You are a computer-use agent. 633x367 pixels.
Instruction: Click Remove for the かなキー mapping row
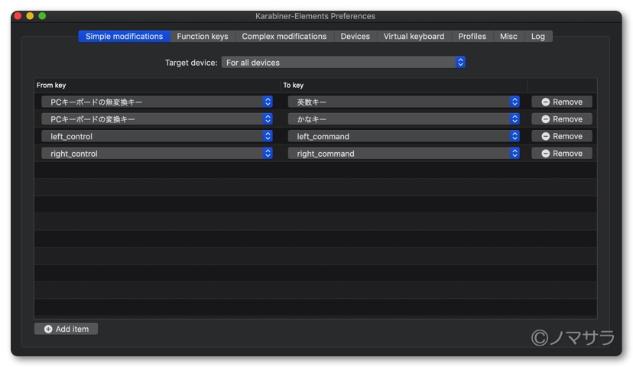click(561, 119)
